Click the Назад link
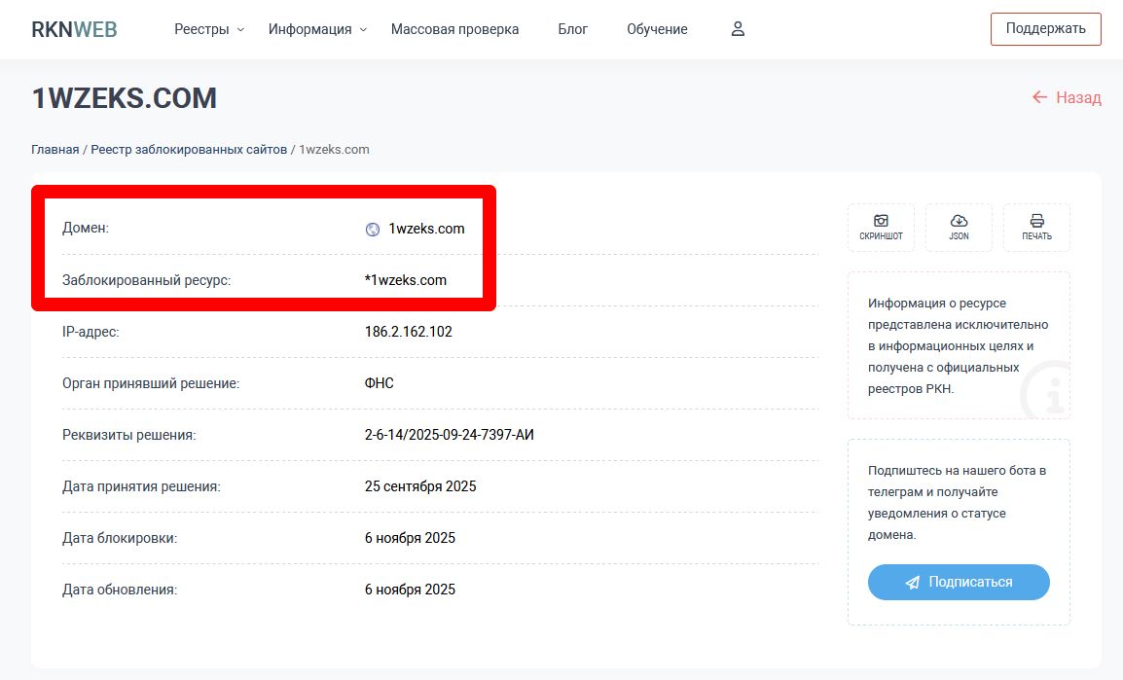Screen dimensions: 1123x680 tap(1068, 97)
